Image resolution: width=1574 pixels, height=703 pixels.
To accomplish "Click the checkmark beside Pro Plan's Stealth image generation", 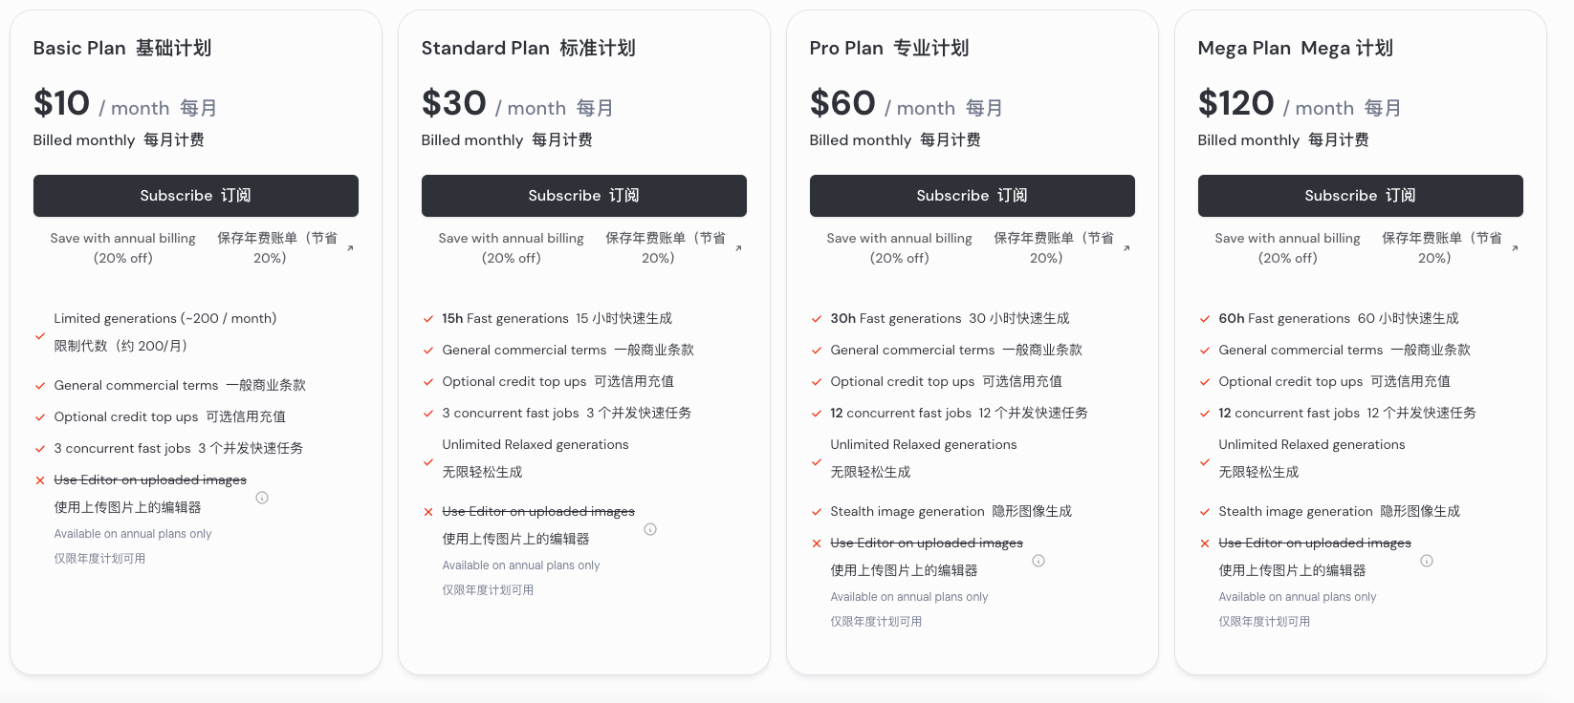I will [x=817, y=512].
